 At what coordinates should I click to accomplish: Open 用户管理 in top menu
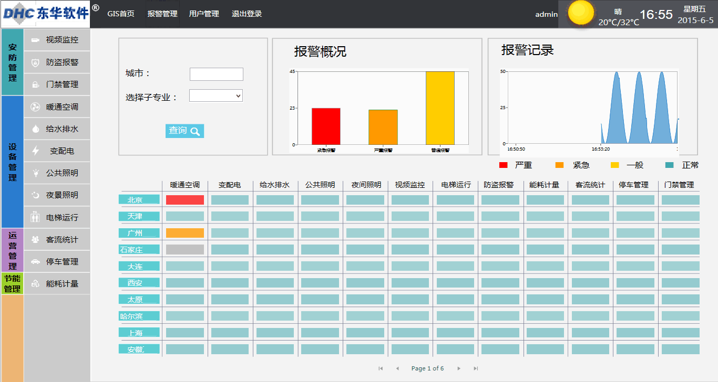point(204,14)
